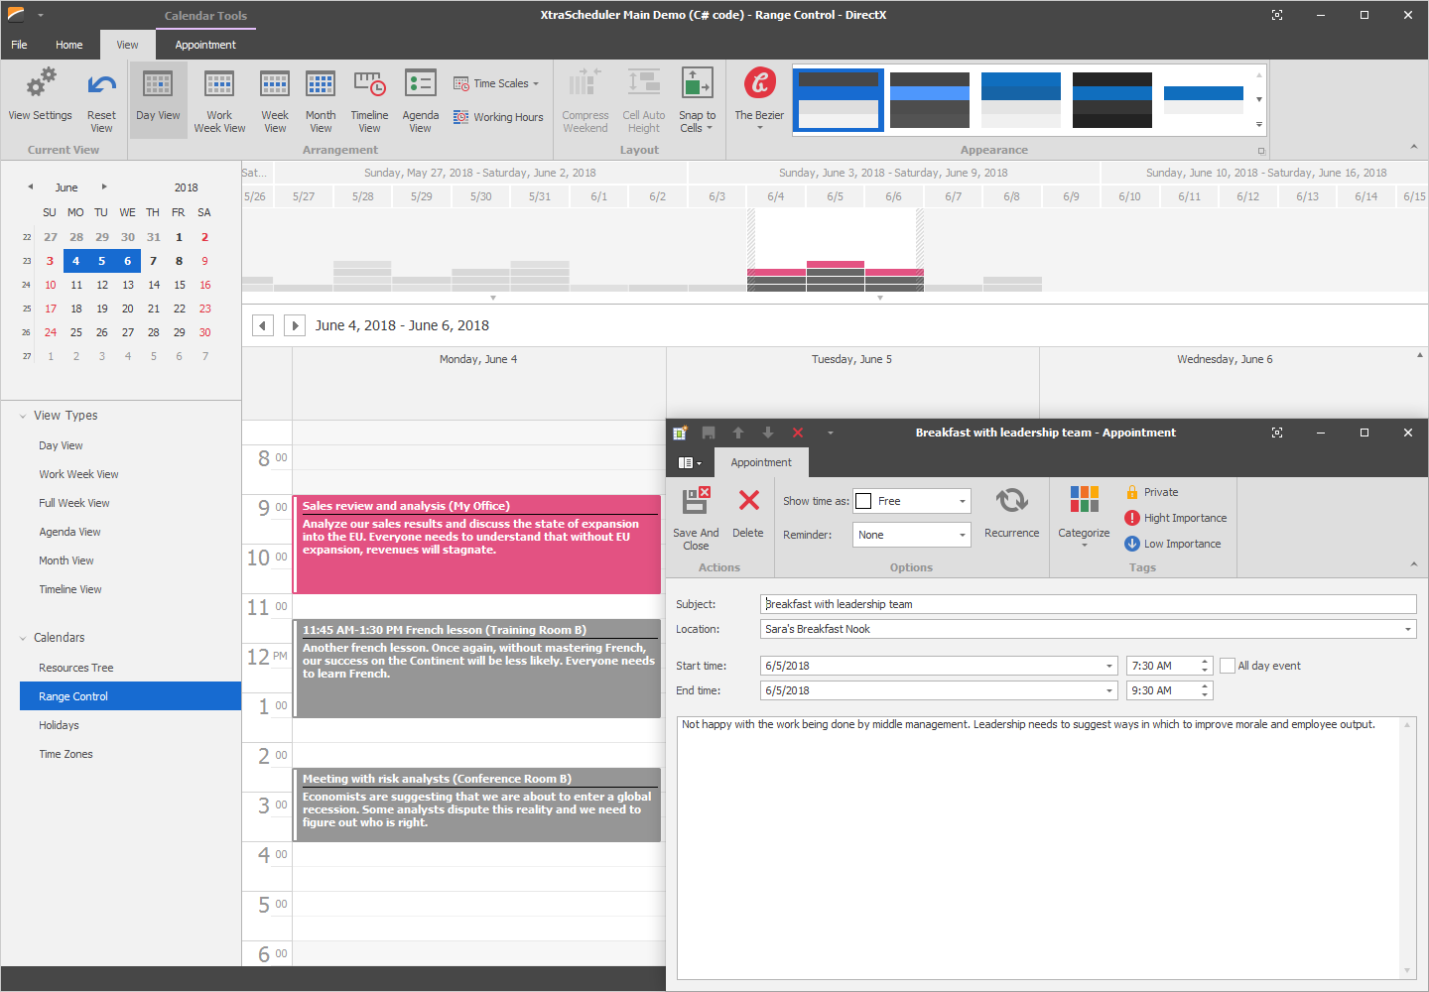The height and width of the screenshot is (992, 1429).
Task: Increase the start time 7:30 AM
Action: tap(1206, 662)
